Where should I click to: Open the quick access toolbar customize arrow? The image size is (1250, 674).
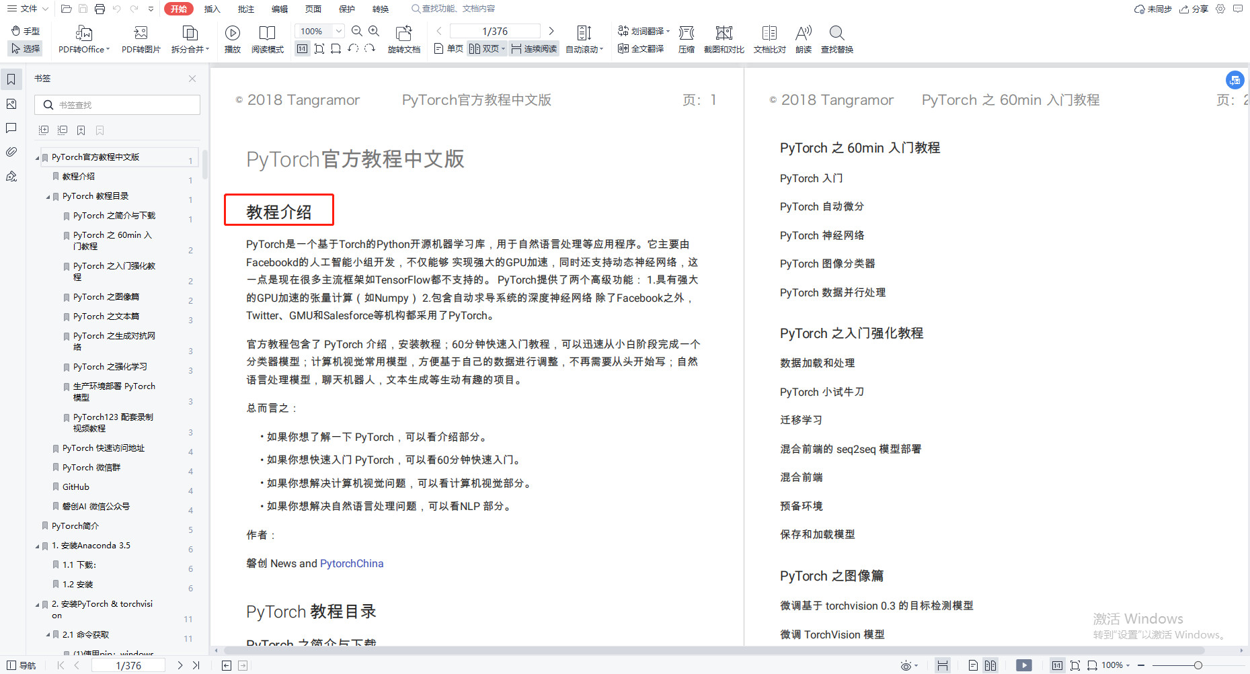pos(151,9)
